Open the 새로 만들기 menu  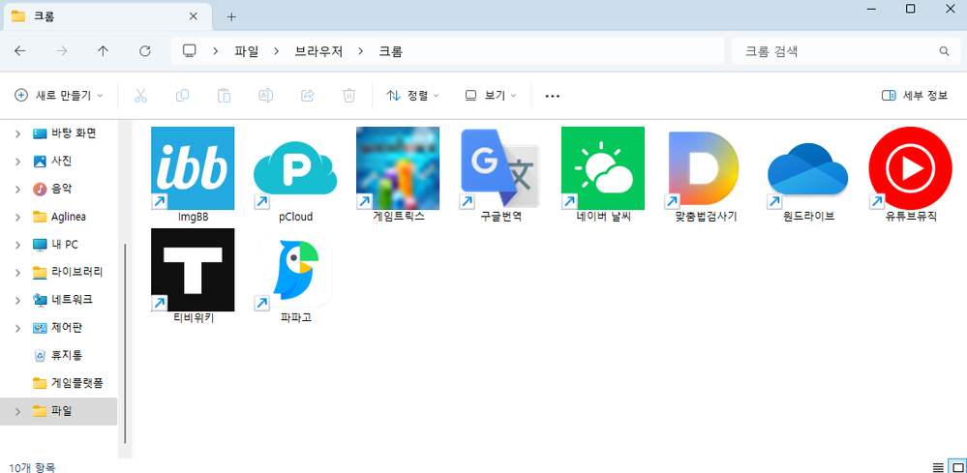coord(59,96)
